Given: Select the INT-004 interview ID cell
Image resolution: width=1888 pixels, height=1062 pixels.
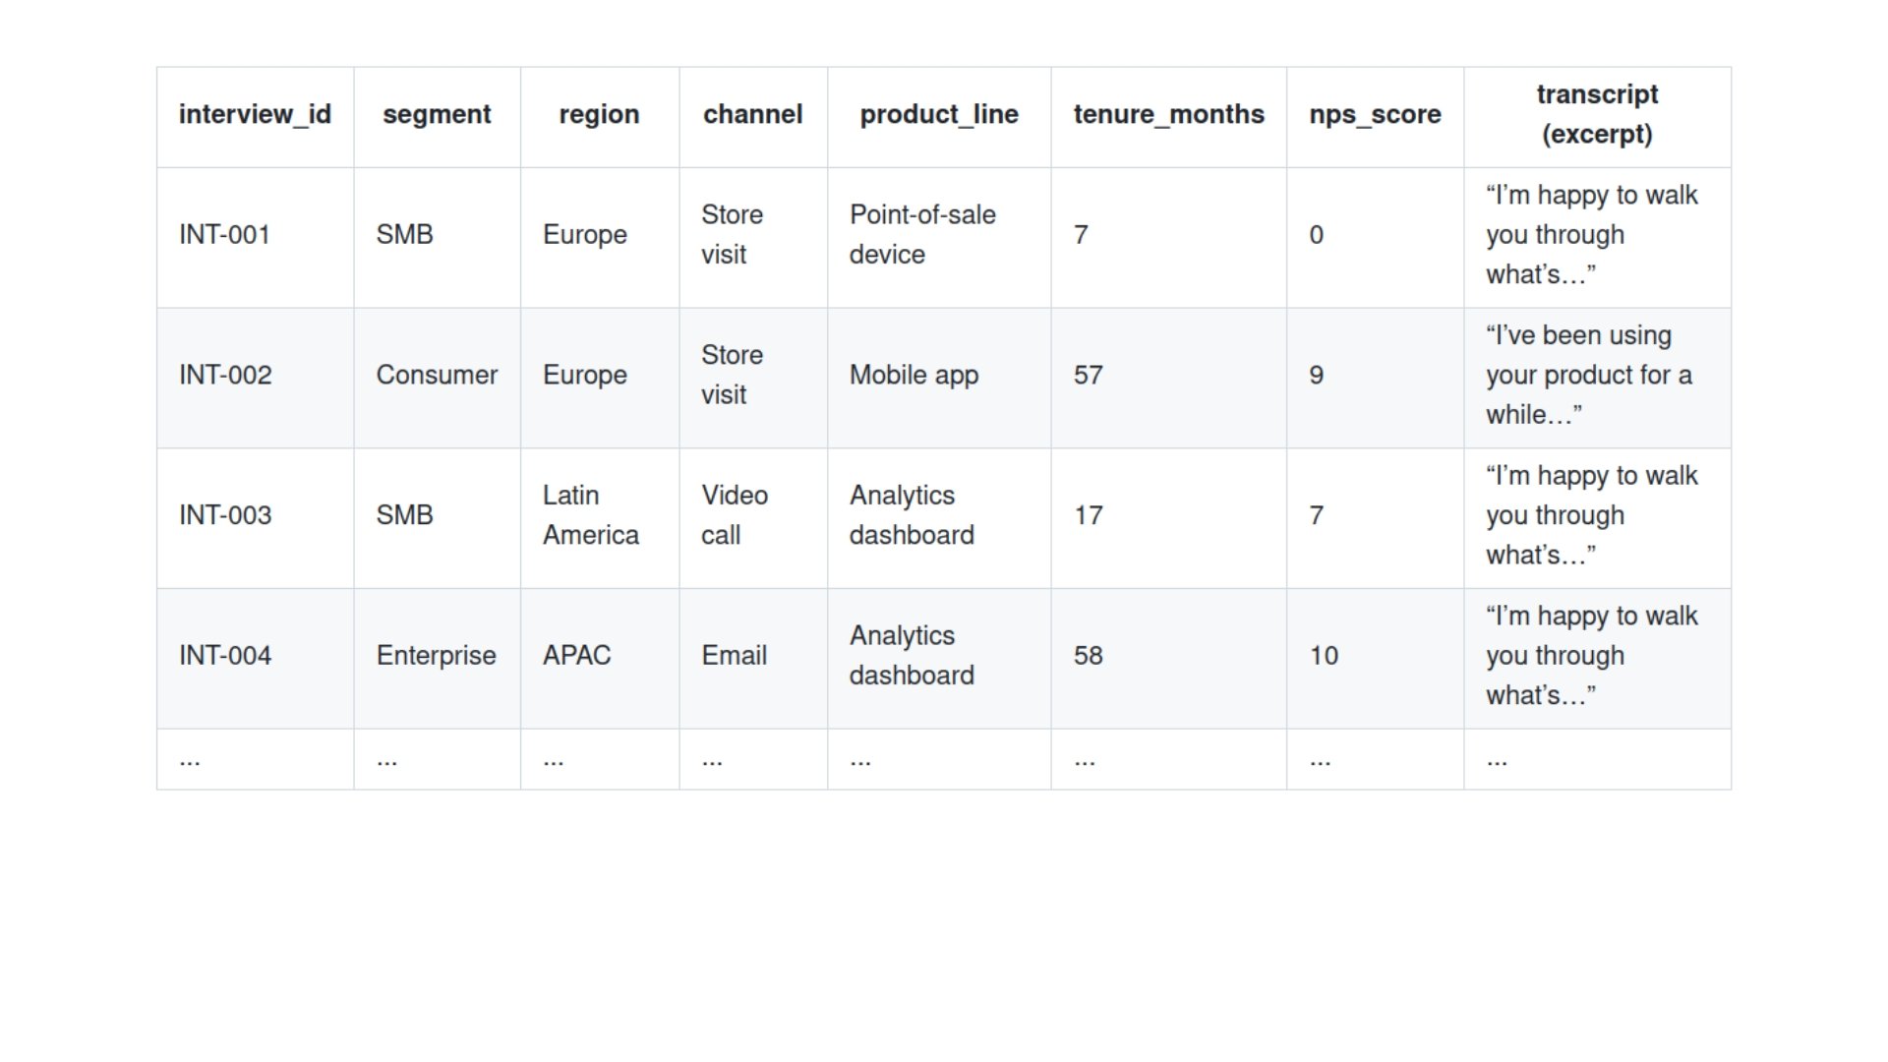Looking at the screenshot, I should click(x=225, y=656).
